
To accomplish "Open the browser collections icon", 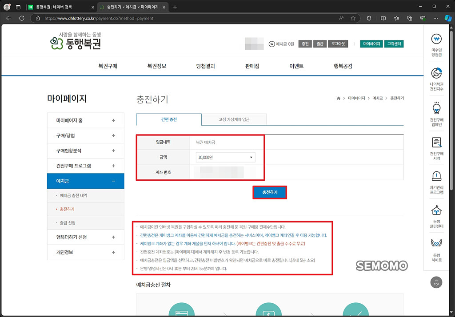I will pyautogui.click(x=409, y=18).
